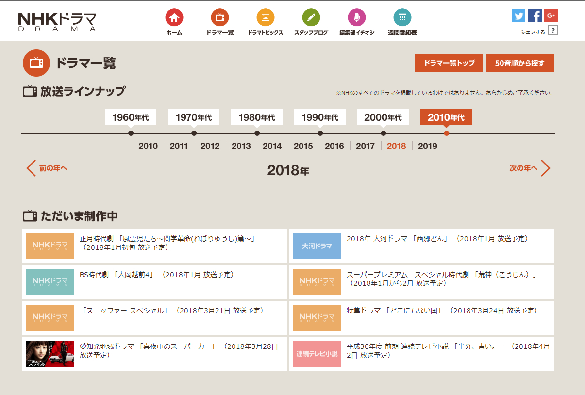Select year 2017
This screenshot has width=585, height=395.
366,146
